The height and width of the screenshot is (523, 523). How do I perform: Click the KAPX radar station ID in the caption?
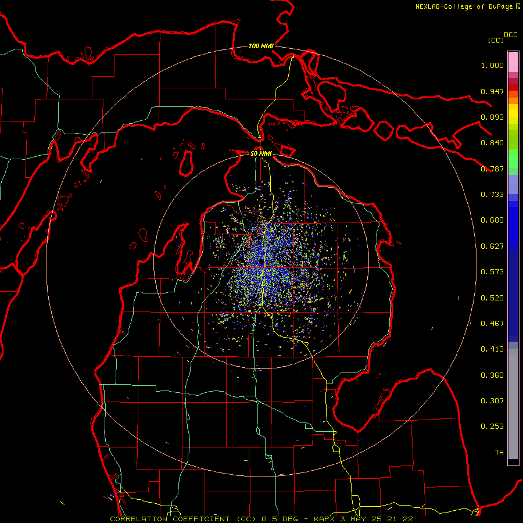[324, 519]
